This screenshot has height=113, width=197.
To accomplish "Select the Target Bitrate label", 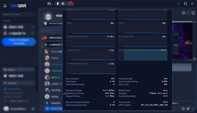I will [x=73, y=96].
